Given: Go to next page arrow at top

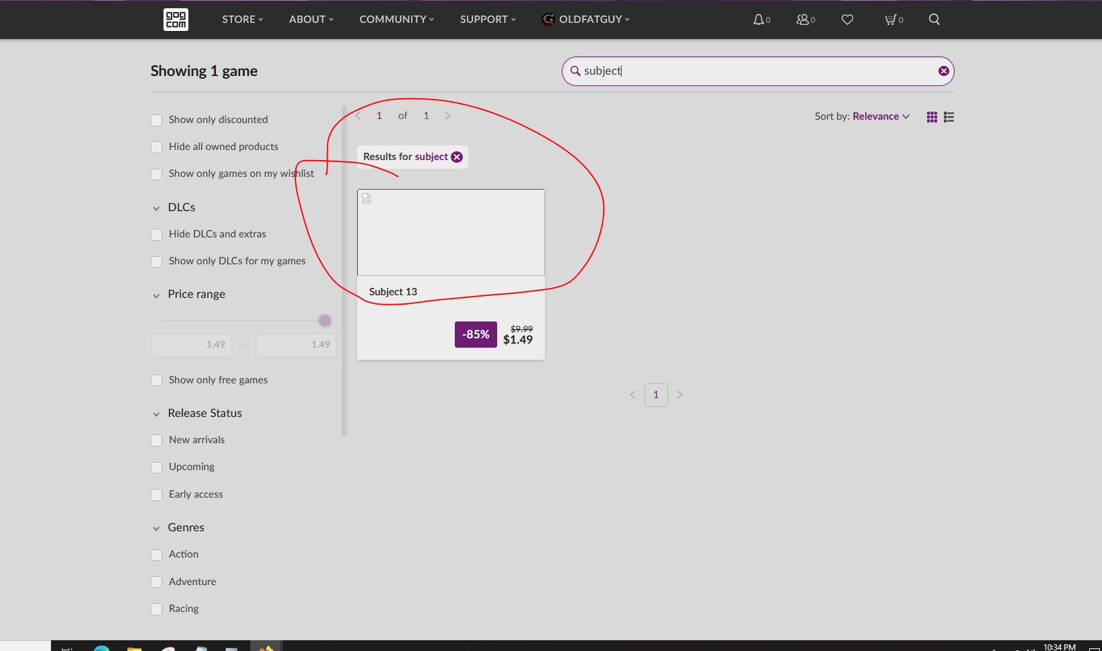Looking at the screenshot, I should 447,116.
